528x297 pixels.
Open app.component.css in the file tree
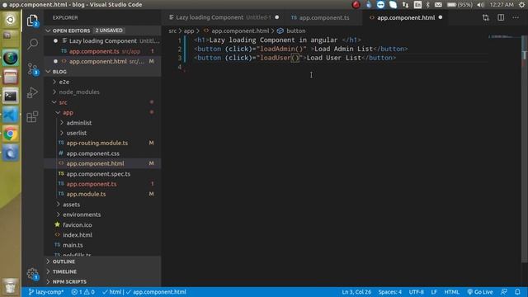[x=102, y=153]
